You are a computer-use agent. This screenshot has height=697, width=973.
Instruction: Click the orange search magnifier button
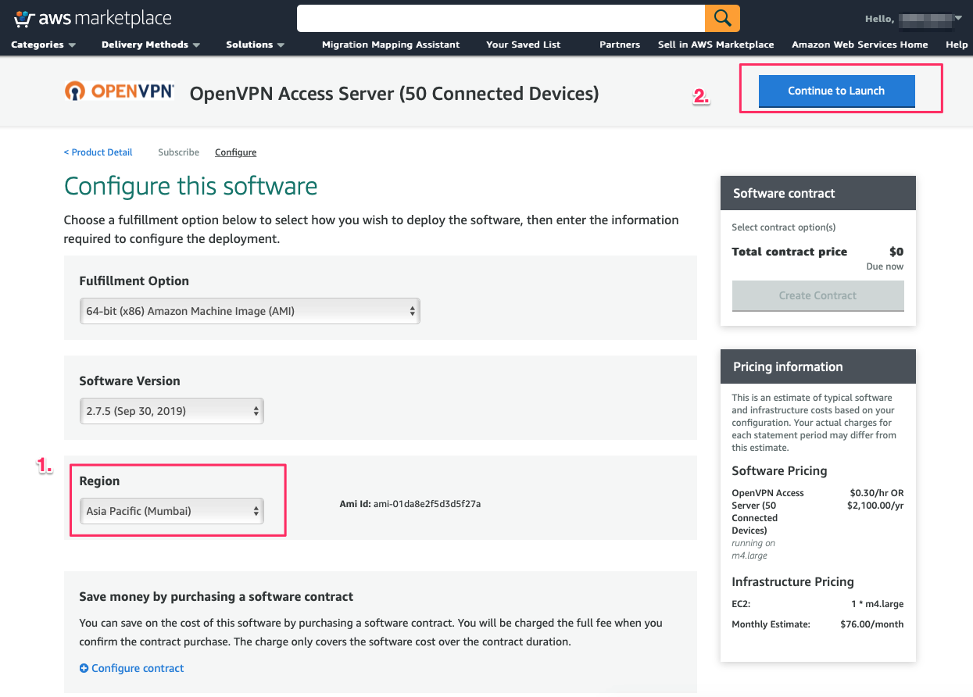tap(722, 18)
